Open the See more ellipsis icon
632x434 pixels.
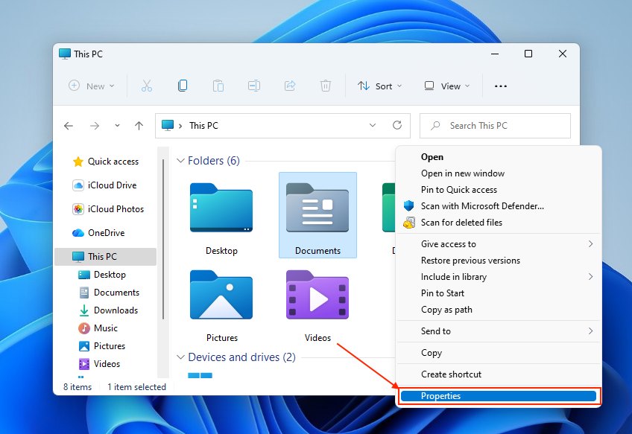tap(500, 86)
